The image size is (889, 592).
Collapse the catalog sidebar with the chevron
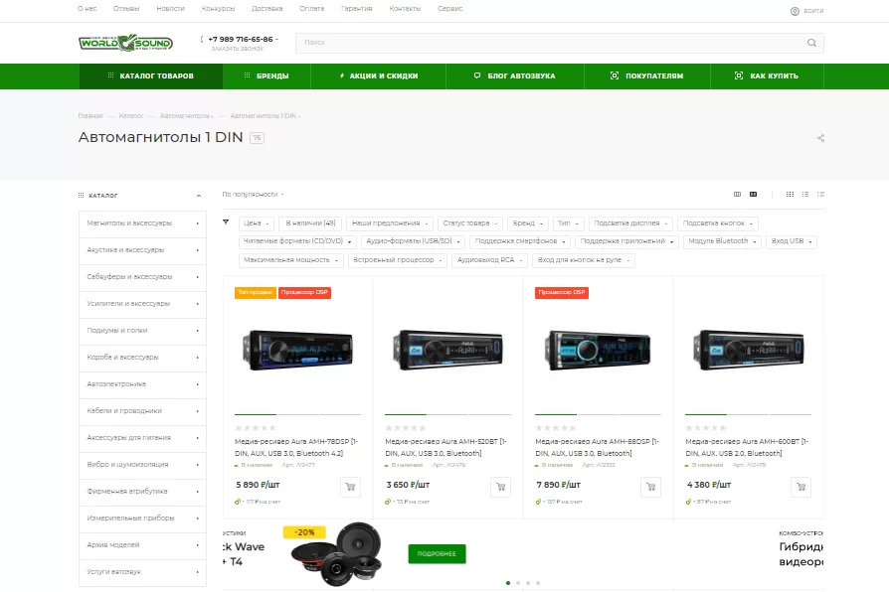199,196
